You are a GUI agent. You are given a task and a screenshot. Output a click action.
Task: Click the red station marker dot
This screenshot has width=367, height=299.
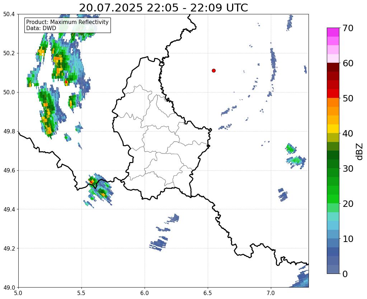(213, 70)
